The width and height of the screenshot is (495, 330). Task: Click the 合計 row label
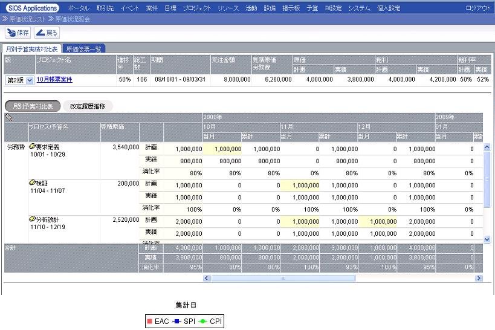10,248
